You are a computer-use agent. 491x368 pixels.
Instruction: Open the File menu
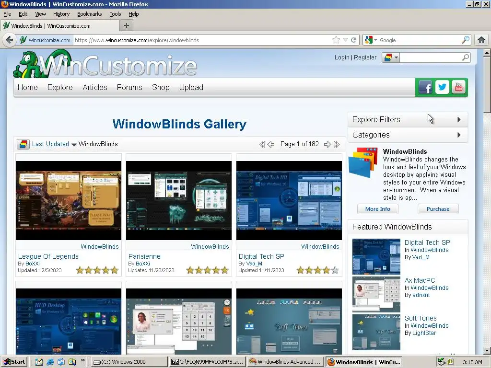(x=7, y=14)
